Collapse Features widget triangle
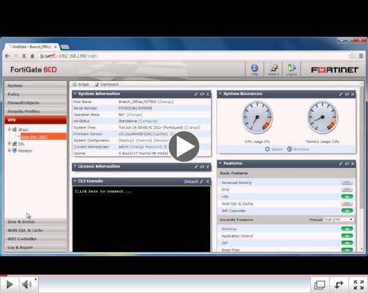Image resolution: width=368 pixels, height=293 pixels. (x=220, y=163)
